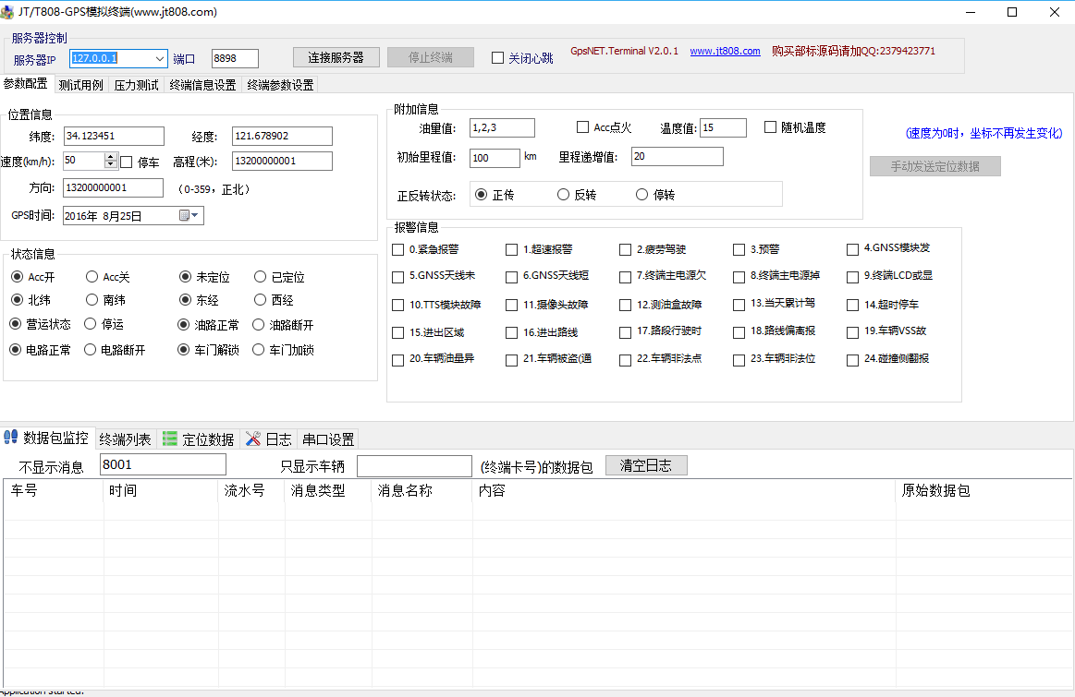Open the 定位数据 tab with list icon
1075x697 pixels.
pos(199,439)
